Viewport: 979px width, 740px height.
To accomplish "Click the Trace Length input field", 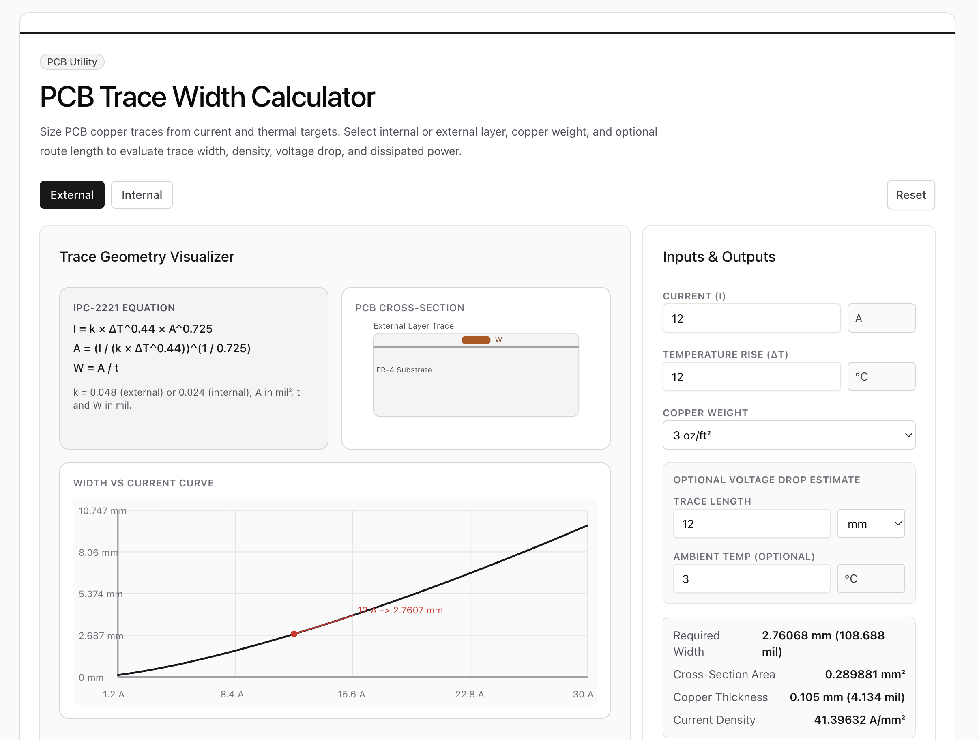I will [x=751, y=524].
